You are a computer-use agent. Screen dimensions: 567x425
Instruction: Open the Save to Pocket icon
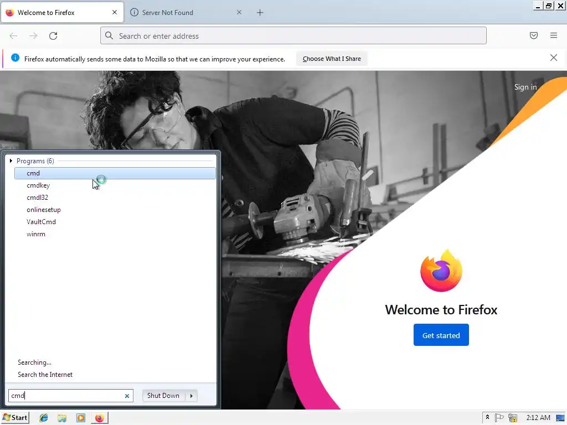tap(533, 35)
